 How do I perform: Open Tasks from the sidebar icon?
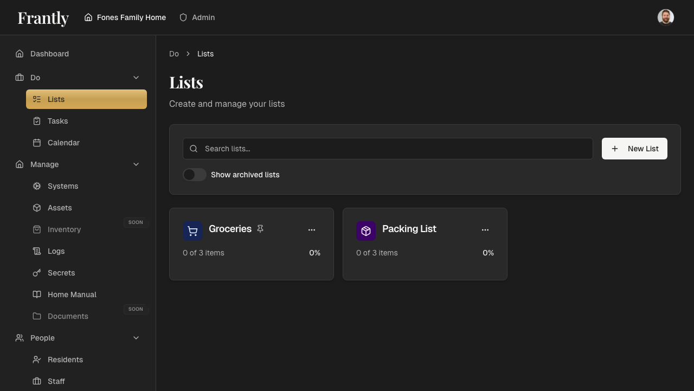[x=36, y=121]
